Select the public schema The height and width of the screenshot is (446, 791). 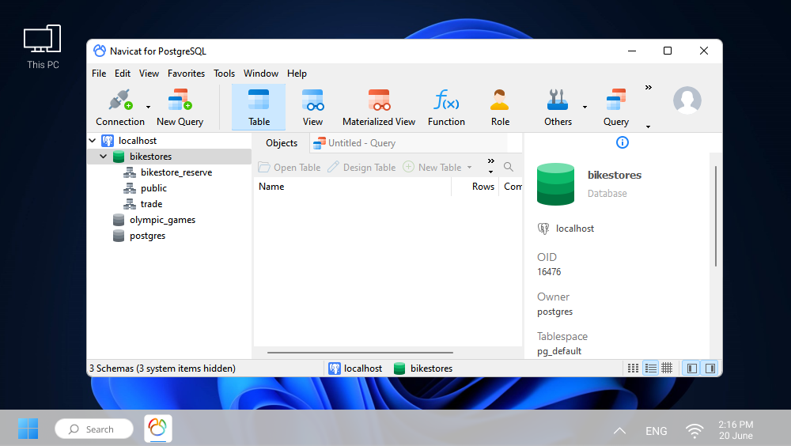coord(154,188)
